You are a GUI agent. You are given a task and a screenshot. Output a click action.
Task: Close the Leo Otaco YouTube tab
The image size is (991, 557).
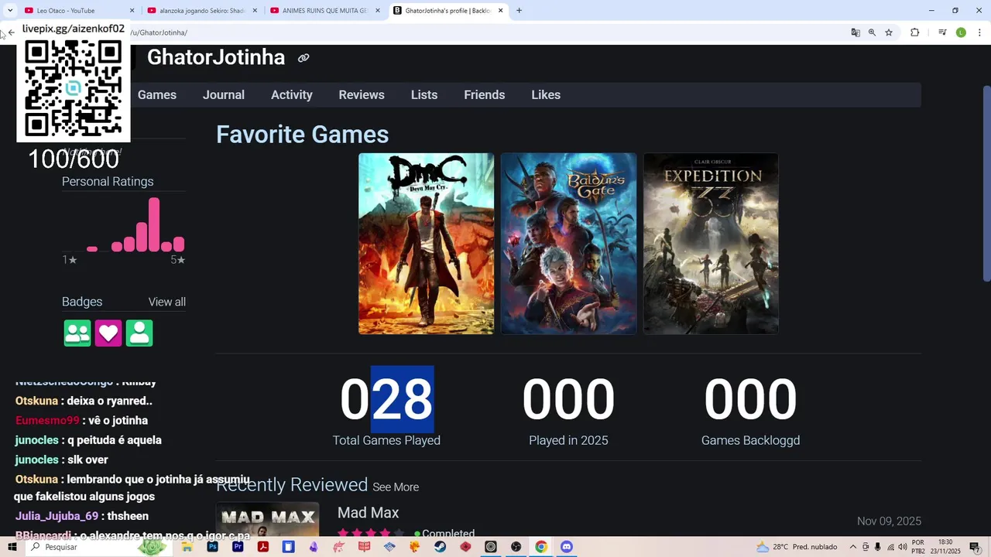[132, 11]
